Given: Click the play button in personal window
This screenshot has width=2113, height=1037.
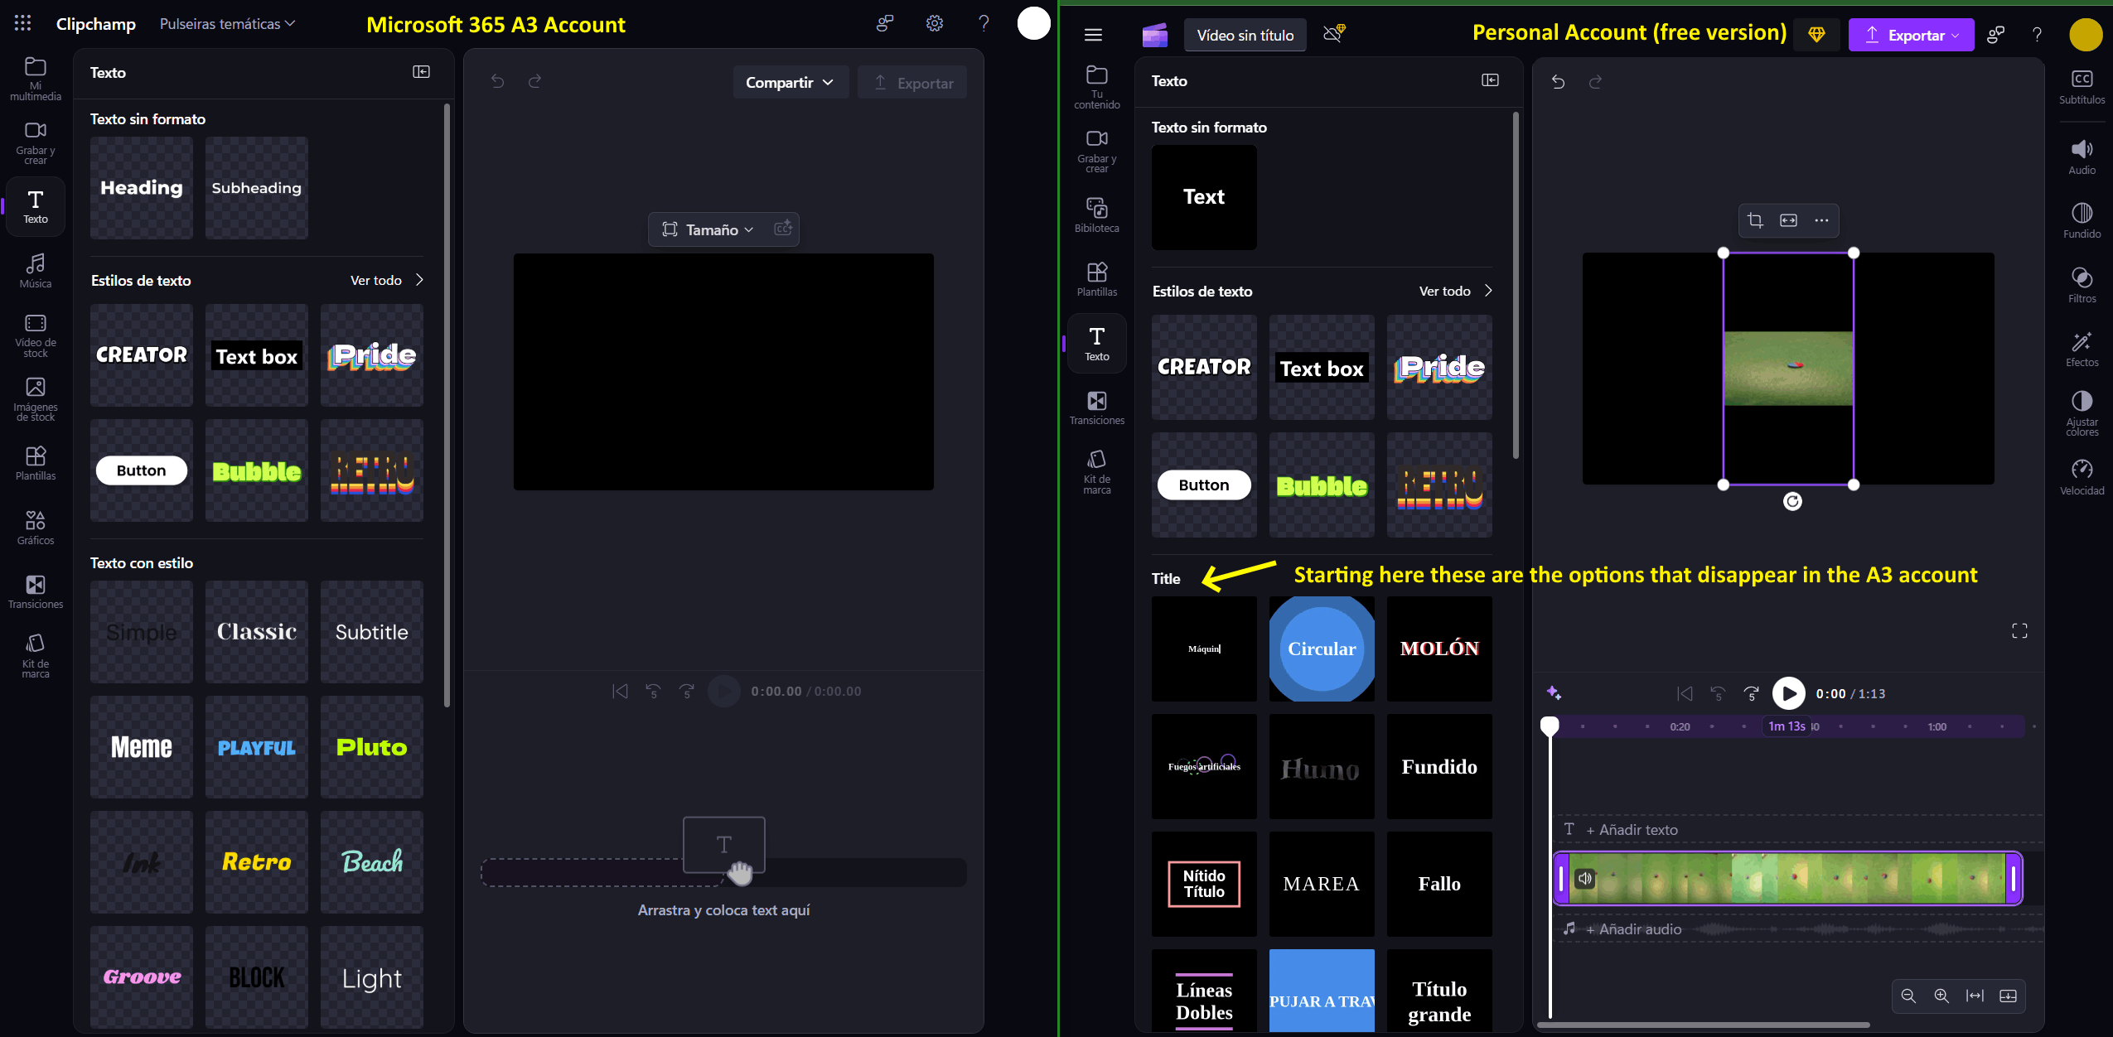Looking at the screenshot, I should click(1788, 693).
